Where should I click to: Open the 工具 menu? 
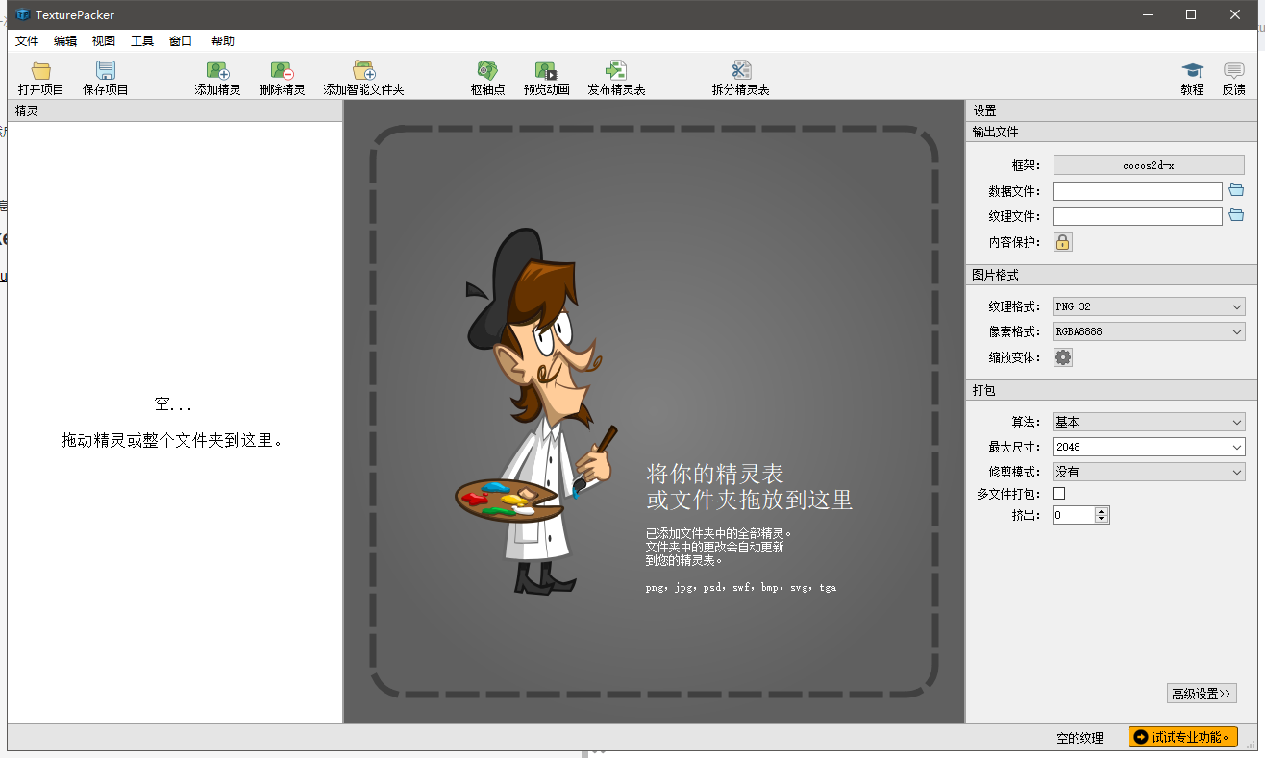pyautogui.click(x=142, y=41)
